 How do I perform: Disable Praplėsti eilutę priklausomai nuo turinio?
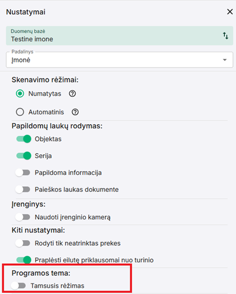click(23, 260)
